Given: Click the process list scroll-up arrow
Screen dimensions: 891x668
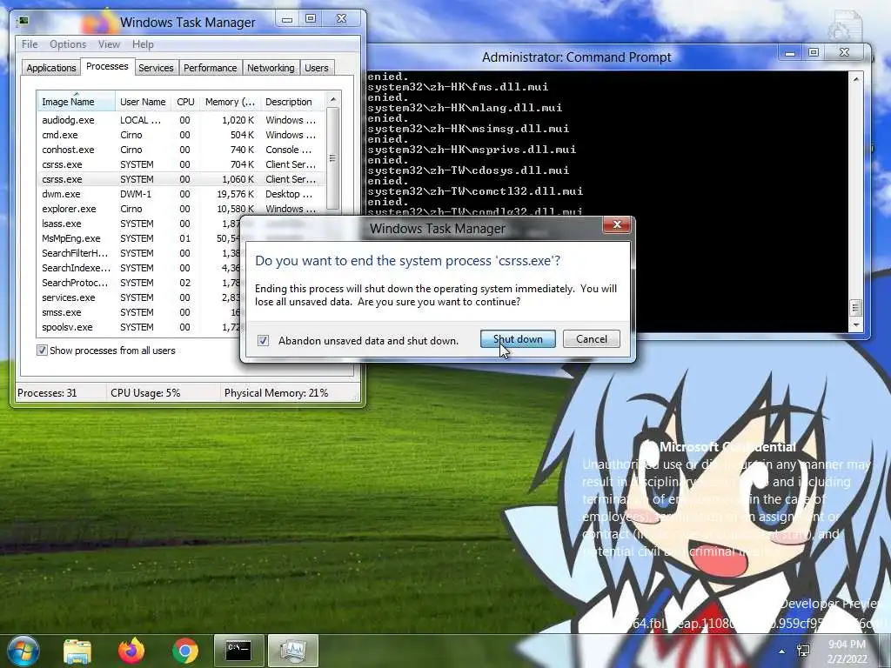Looking at the screenshot, I should pyautogui.click(x=333, y=99).
